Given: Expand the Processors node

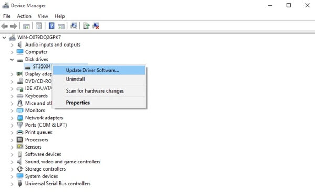Looking at the screenshot, I should pos(12,140).
